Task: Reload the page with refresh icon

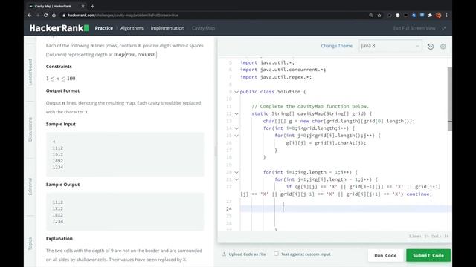Action: pos(45,15)
